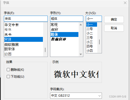
Task: Click the 取消 button
Action: (x=114, y=28)
